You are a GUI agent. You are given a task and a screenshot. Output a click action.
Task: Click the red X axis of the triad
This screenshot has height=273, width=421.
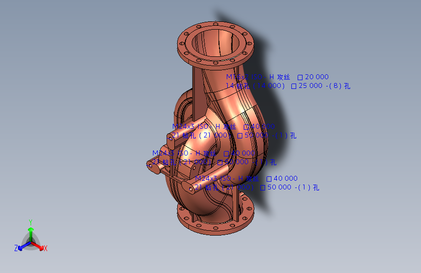(39, 246)
